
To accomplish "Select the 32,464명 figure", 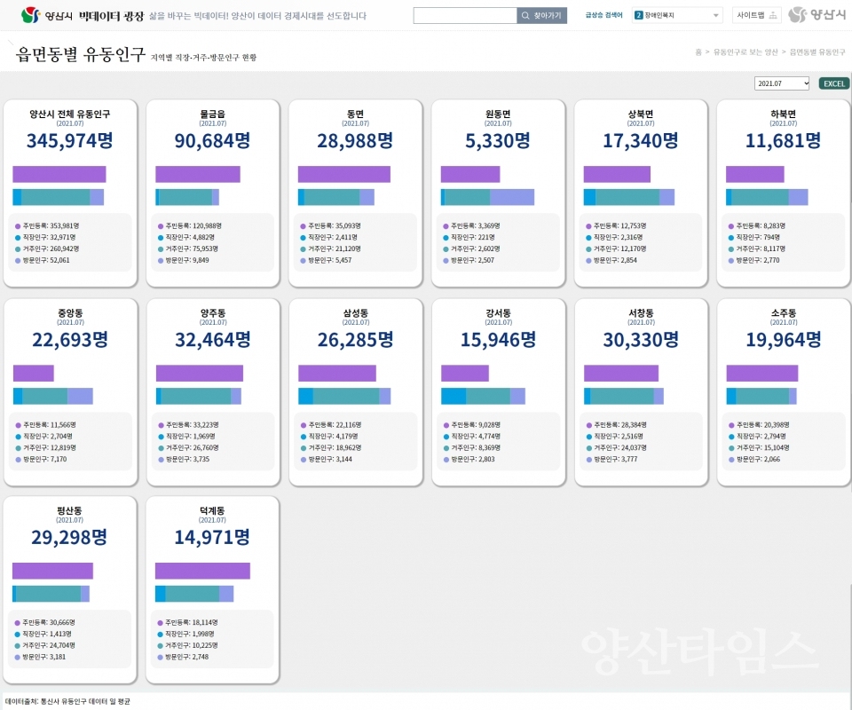I will 213,340.
